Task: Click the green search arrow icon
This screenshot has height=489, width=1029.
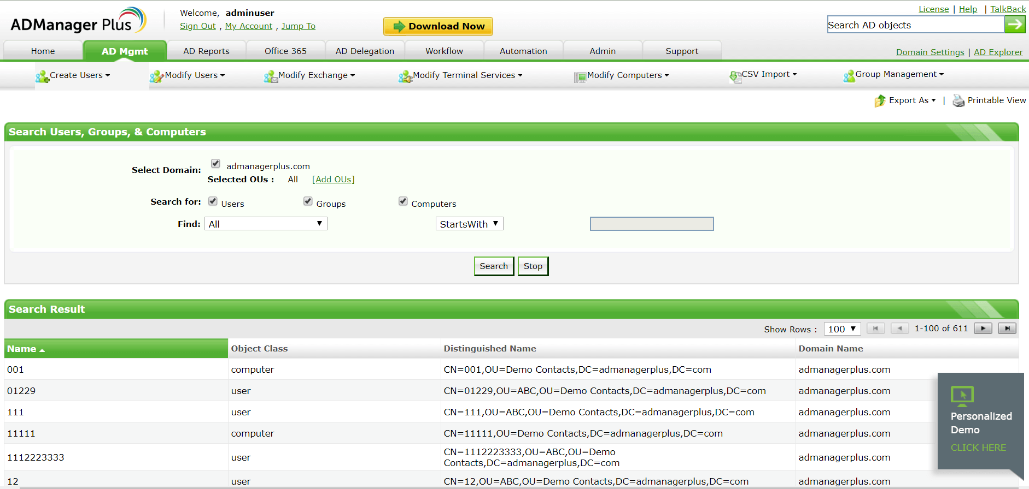Action: pos(1015,25)
